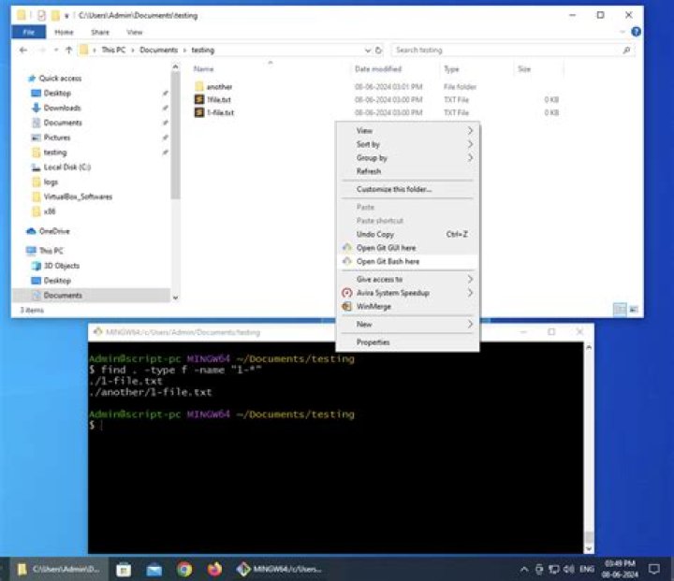The width and height of the screenshot is (674, 581).
Task: Open the x86 folder in sidebar
Action: pos(50,211)
